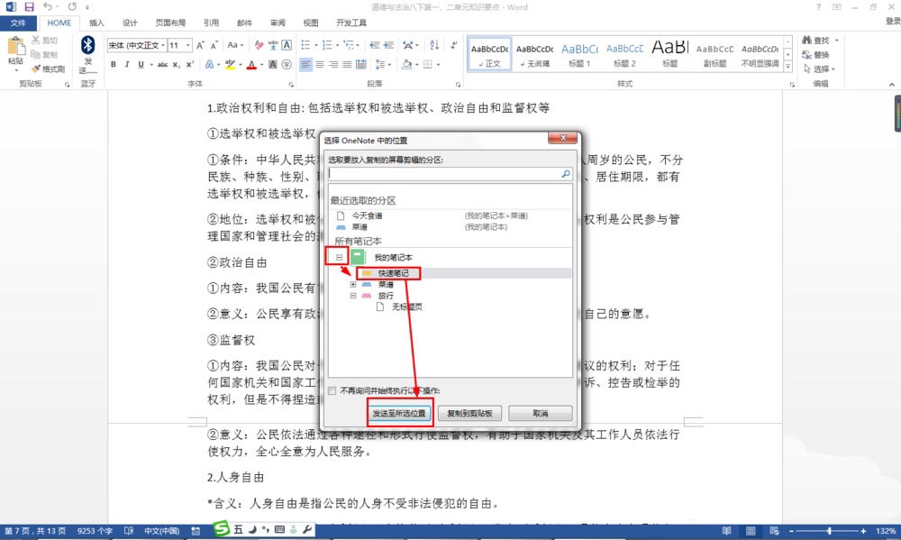
Task: Open the 查找 Find dropdown arrow
Action: point(837,41)
